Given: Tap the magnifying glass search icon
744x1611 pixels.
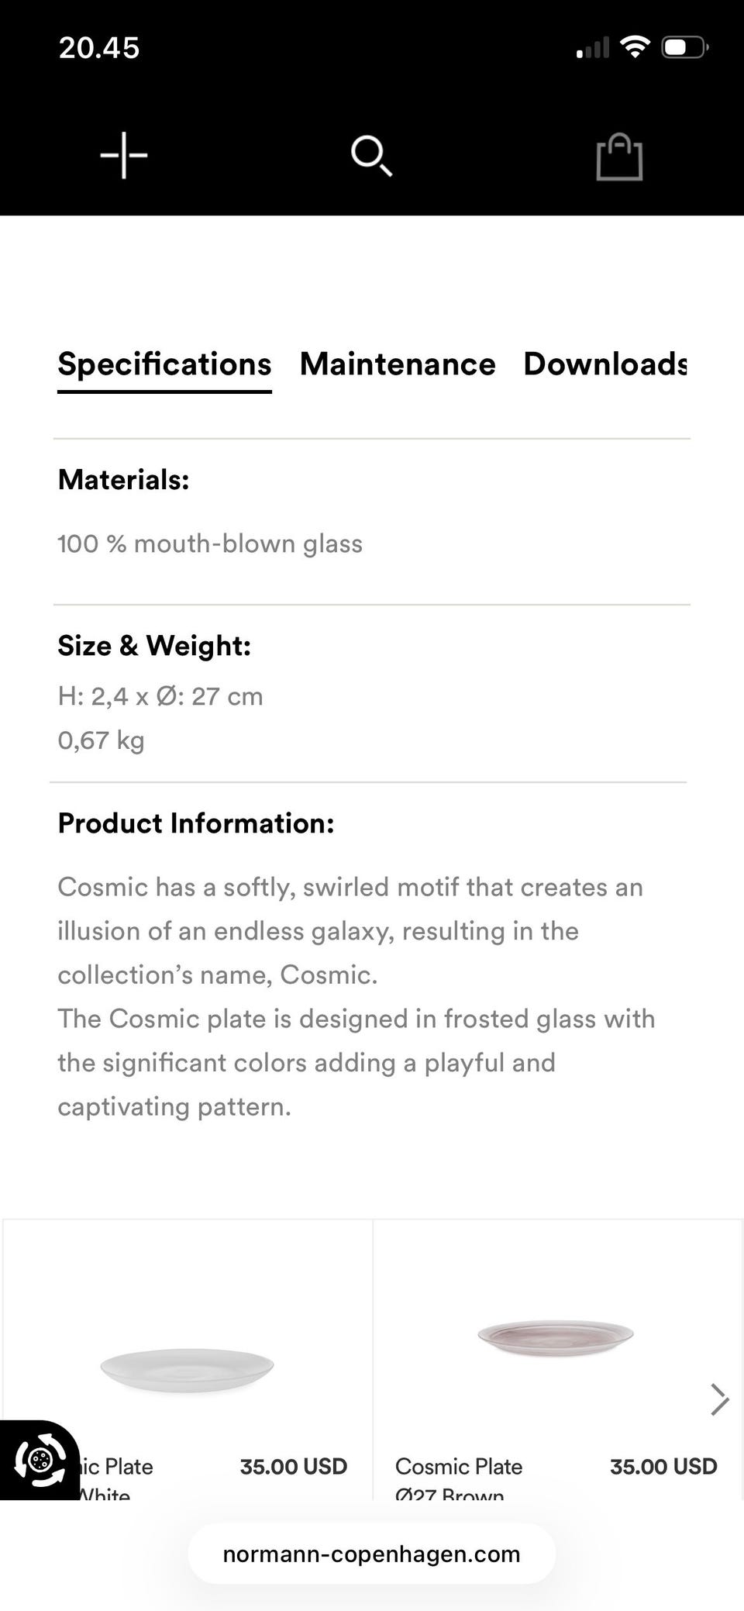Looking at the screenshot, I should [371, 156].
